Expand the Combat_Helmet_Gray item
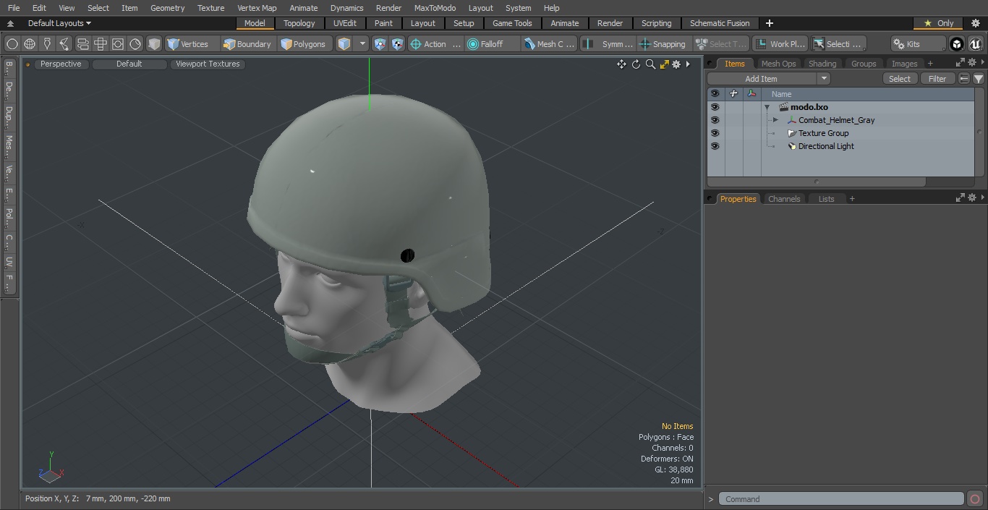 pos(775,120)
